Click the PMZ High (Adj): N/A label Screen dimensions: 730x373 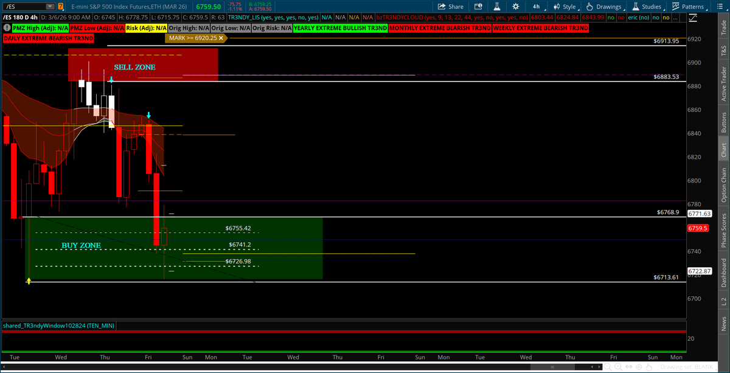40,28
